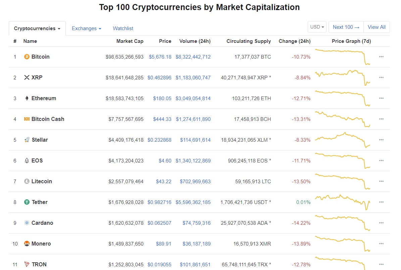Go to Next 100 cryptocurrencies

(x=346, y=27)
